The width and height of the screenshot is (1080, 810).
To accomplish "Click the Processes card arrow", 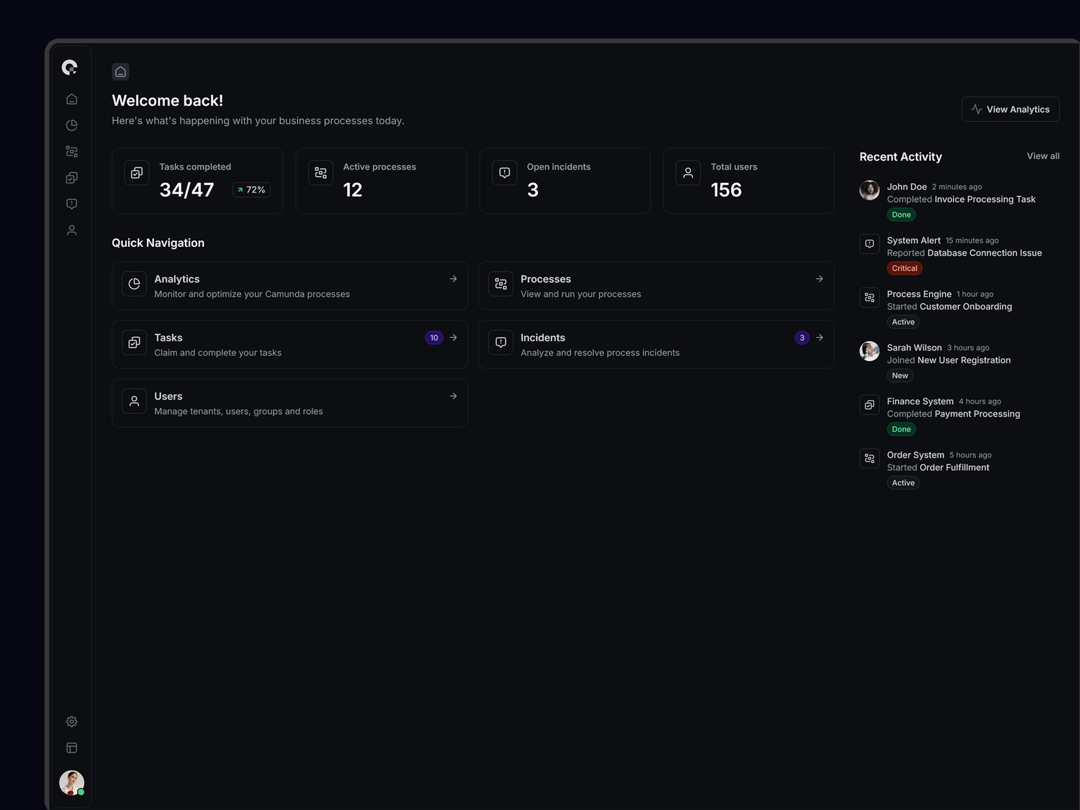I will [819, 279].
